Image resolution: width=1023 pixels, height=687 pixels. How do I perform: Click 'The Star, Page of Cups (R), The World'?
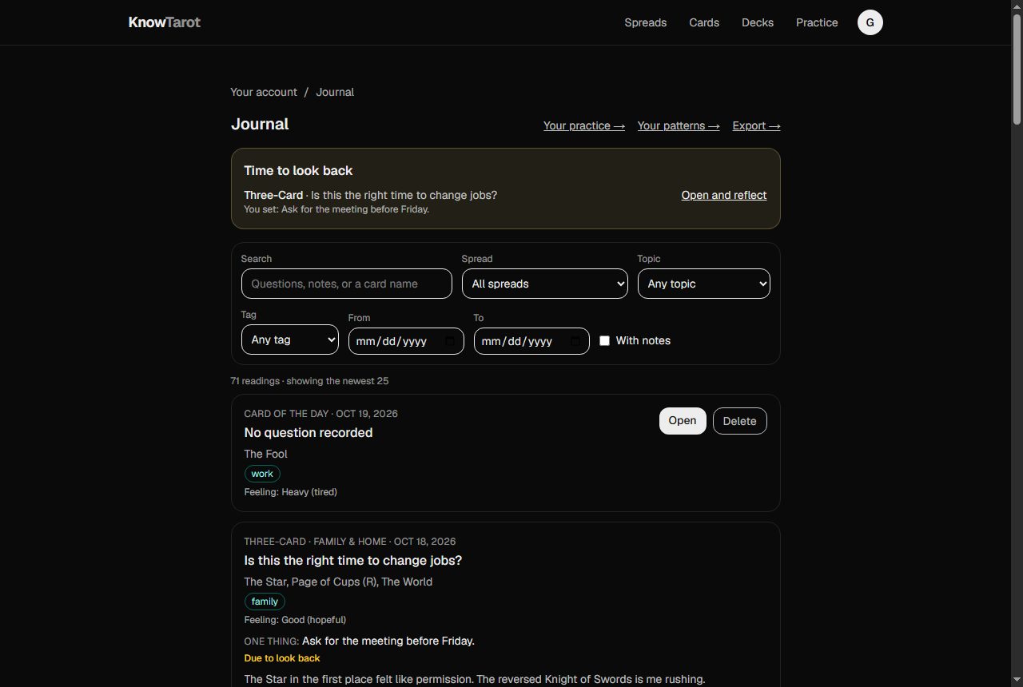pos(338,582)
